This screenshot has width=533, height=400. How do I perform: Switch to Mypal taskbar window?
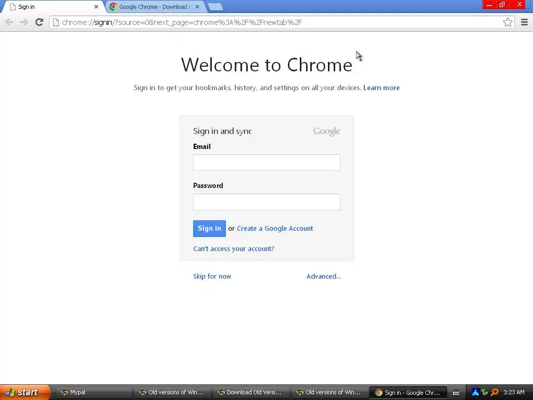(x=94, y=392)
